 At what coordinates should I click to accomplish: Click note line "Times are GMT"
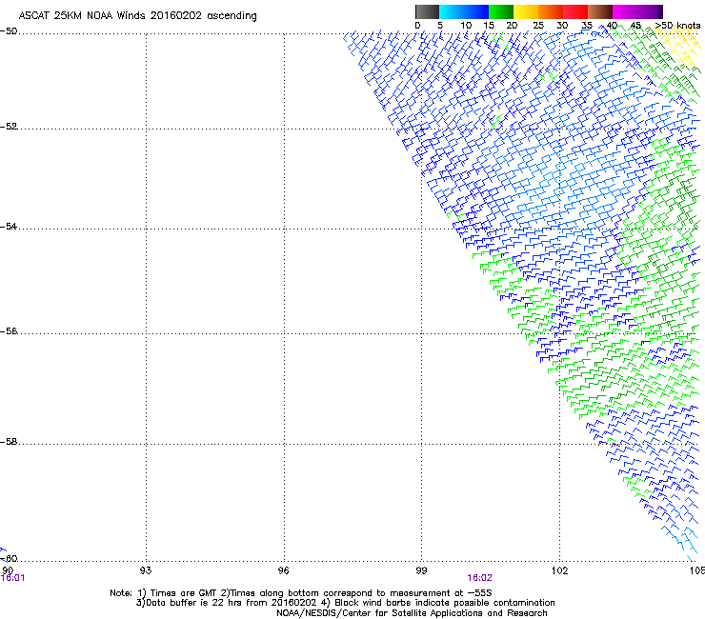point(184,593)
